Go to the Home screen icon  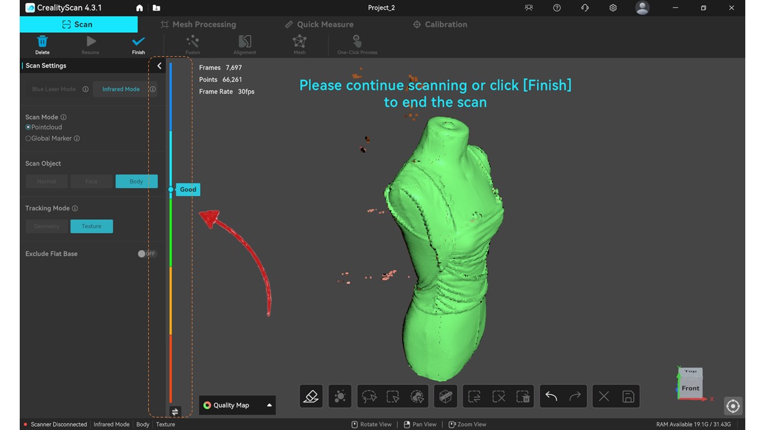(140, 8)
